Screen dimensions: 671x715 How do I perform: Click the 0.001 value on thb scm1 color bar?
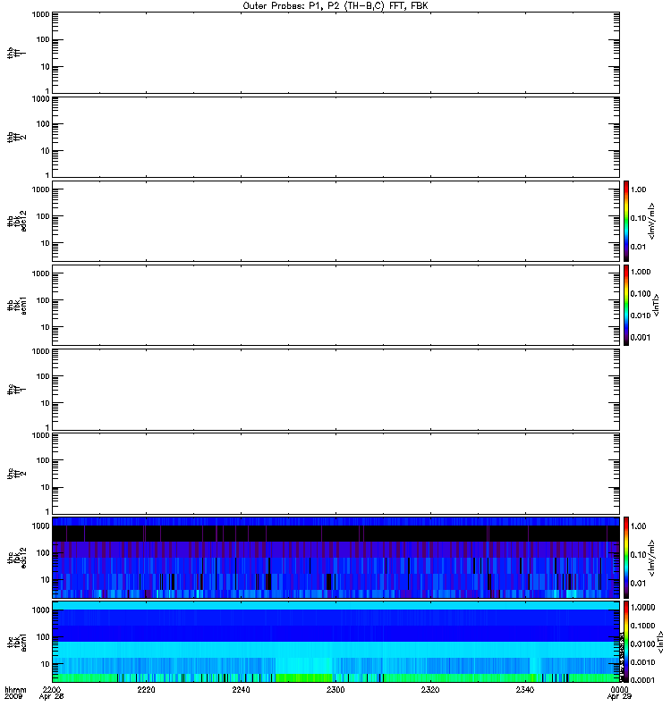[x=641, y=338]
